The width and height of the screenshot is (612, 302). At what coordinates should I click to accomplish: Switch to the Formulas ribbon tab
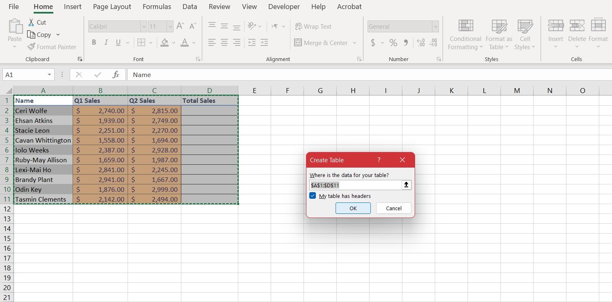tap(157, 7)
